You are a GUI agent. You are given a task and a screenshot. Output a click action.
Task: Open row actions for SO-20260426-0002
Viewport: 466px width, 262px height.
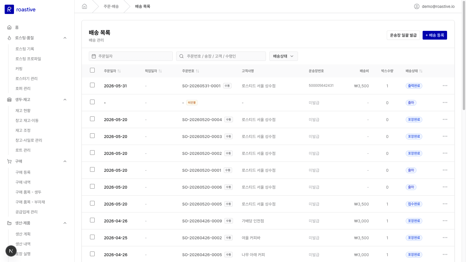click(x=445, y=238)
